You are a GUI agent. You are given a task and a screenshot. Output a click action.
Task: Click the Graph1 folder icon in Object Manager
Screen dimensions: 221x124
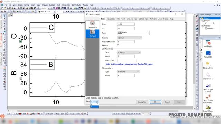coord(202,18)
